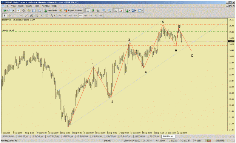Switch timeframe to D1
Viewport: 236px width, 143px height.
point(91,16)
